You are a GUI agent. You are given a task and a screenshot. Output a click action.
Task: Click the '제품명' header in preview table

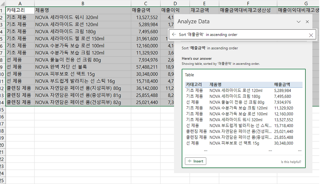click(x=215, y=85)
